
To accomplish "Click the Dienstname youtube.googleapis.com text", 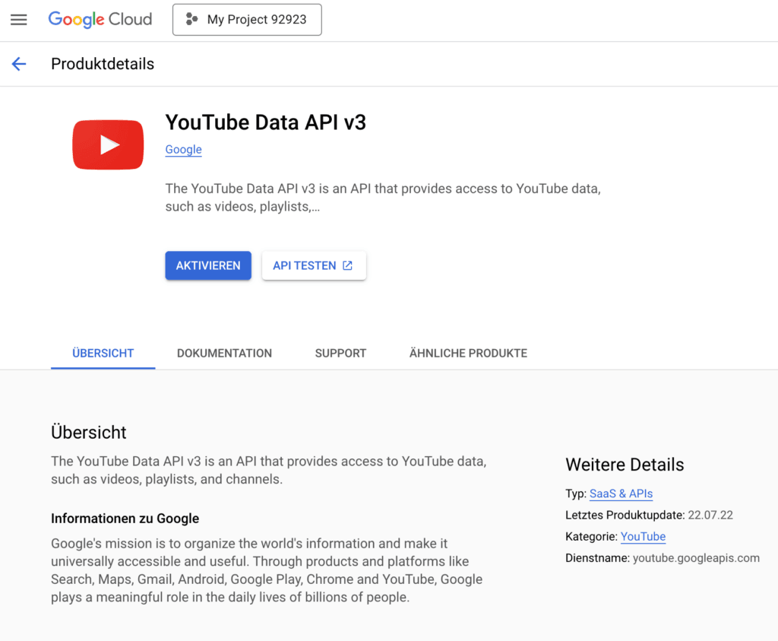I will tap(663, 558).
